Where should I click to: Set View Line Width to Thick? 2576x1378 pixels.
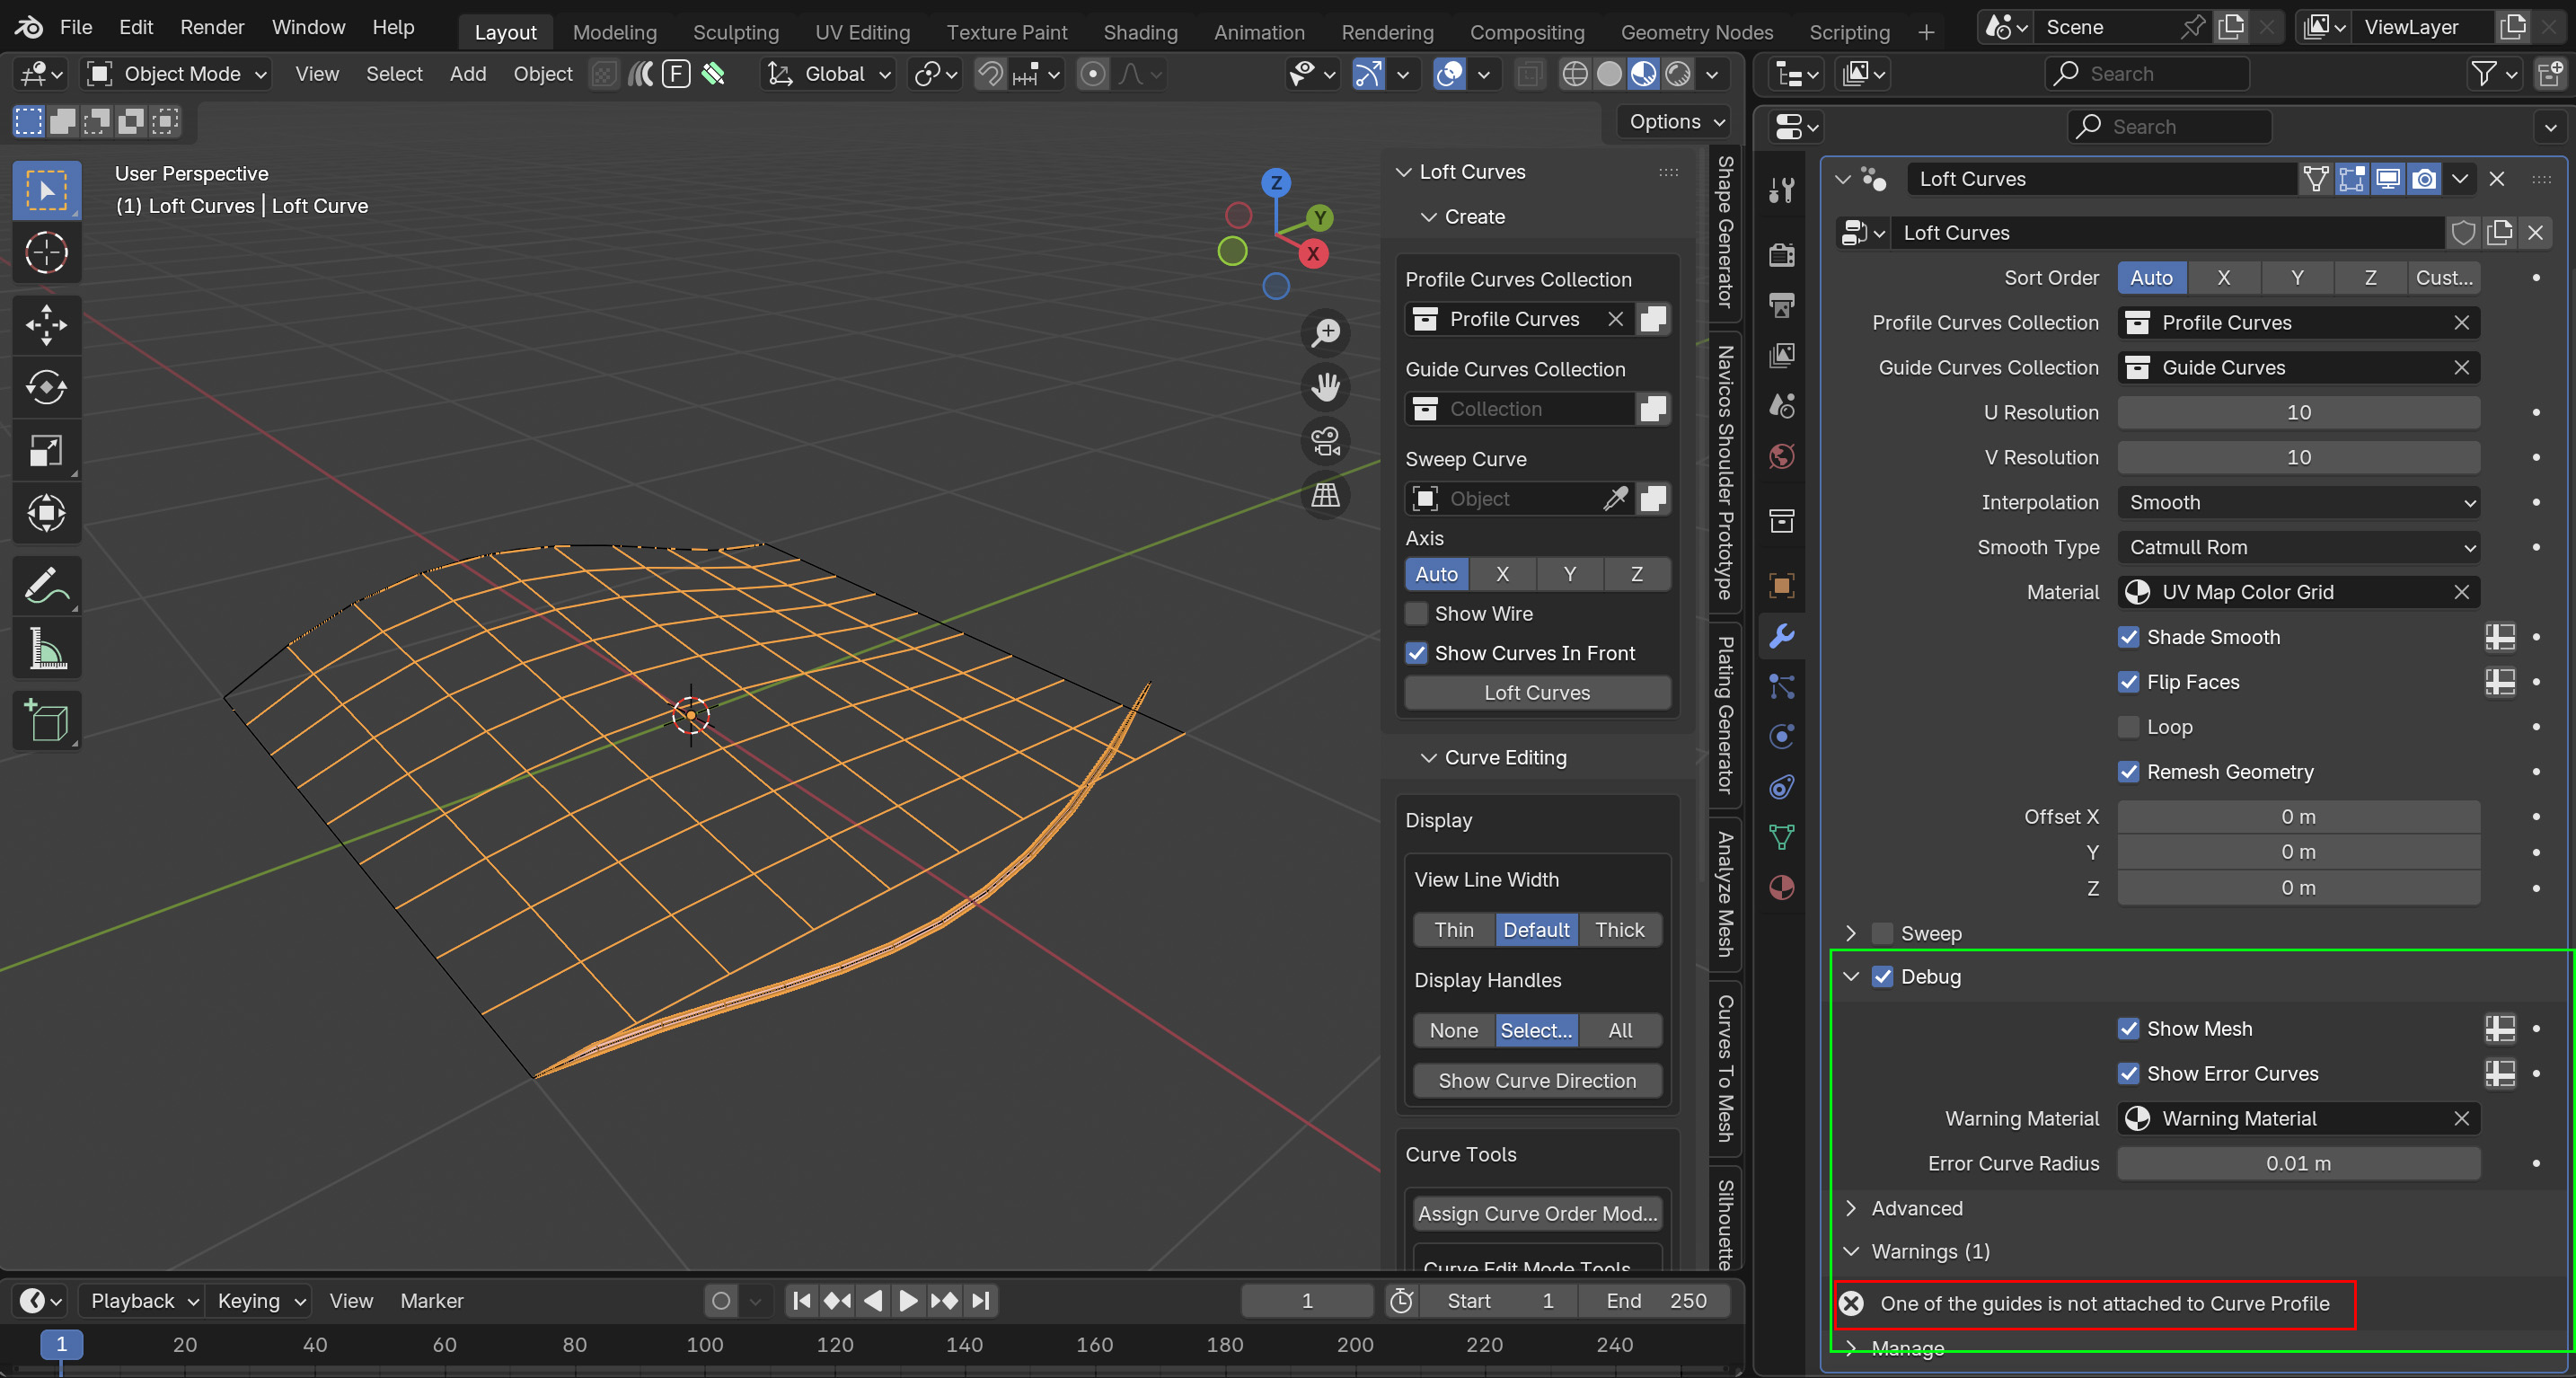click(1619, 929)
